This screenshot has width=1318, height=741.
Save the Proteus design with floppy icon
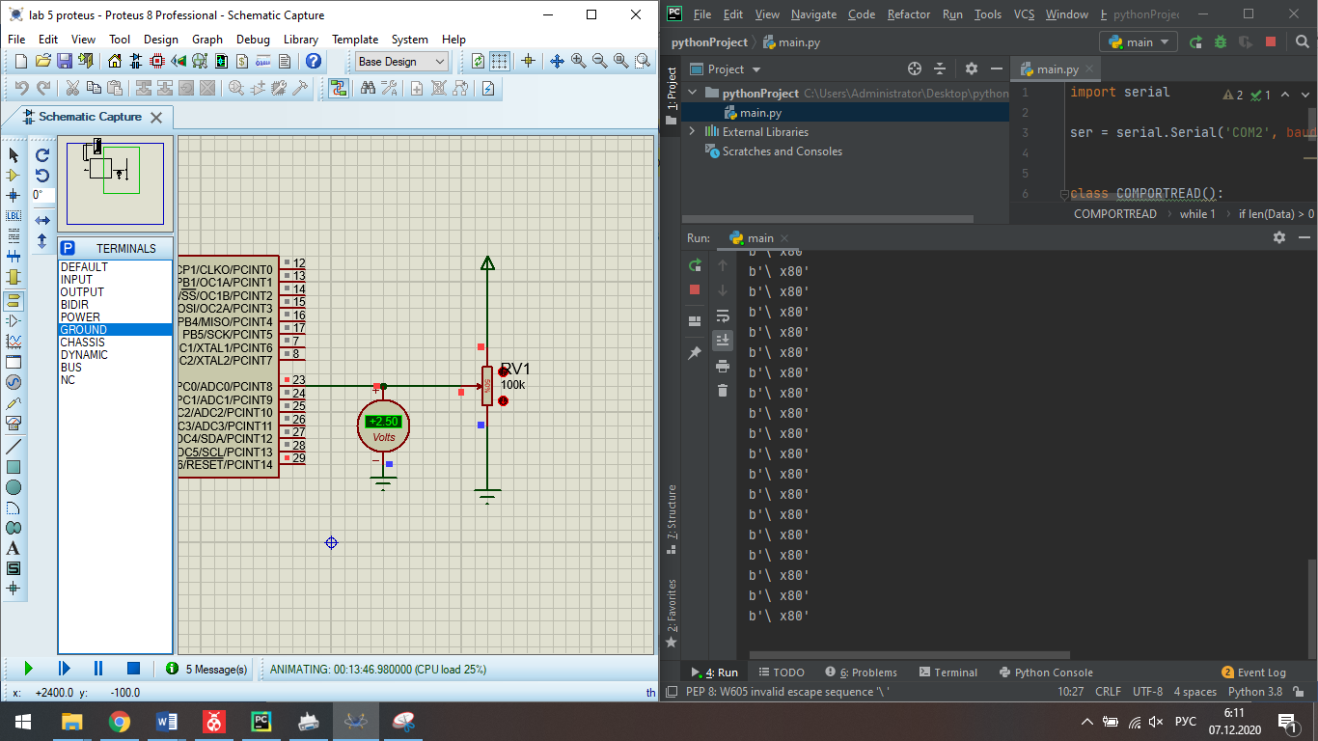click(x=64, y=61)
